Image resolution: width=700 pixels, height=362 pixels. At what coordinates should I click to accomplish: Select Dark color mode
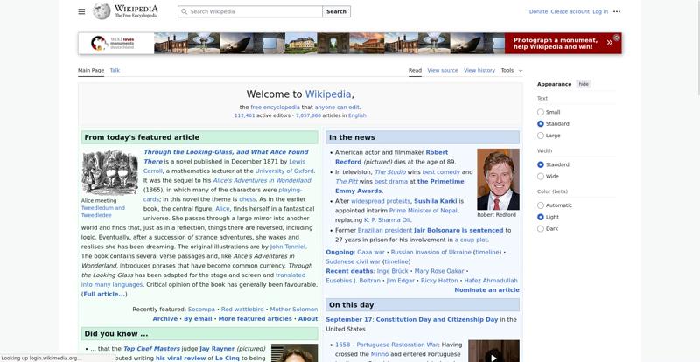pos(541,228)
